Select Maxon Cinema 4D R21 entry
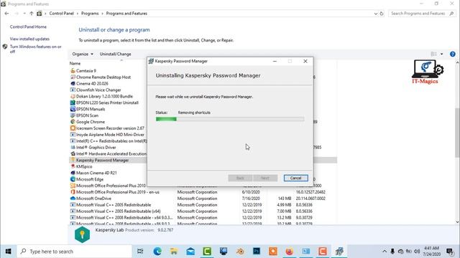Viewport: 460px width, 258px height. [x=96, y=173]
